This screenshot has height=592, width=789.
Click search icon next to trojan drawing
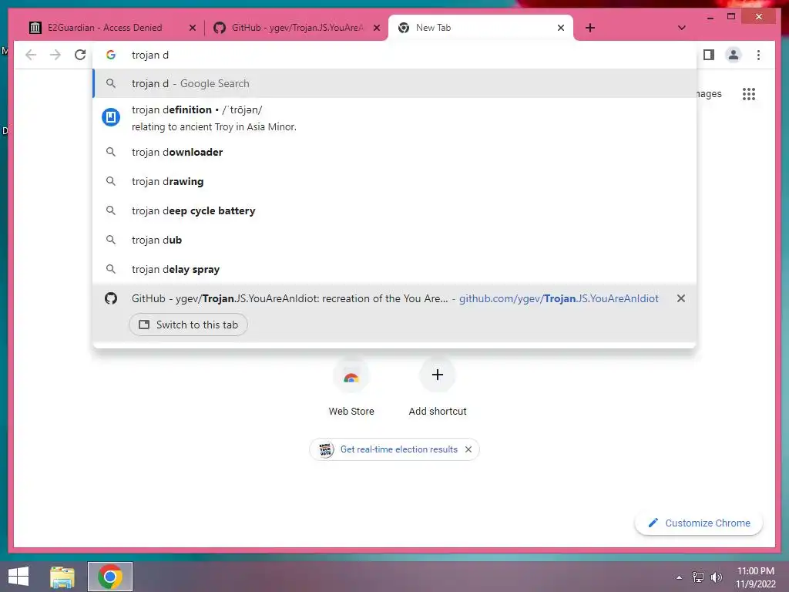(x=111, y=181)
